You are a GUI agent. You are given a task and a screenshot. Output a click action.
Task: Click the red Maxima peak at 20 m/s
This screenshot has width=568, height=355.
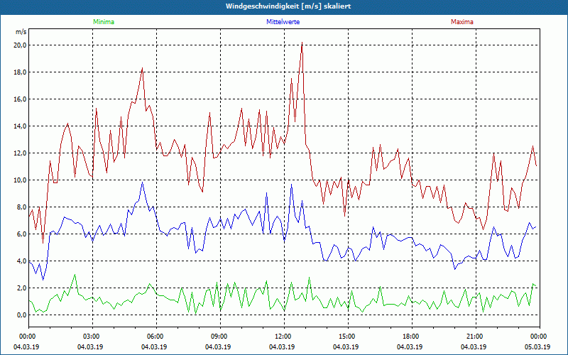302,43
